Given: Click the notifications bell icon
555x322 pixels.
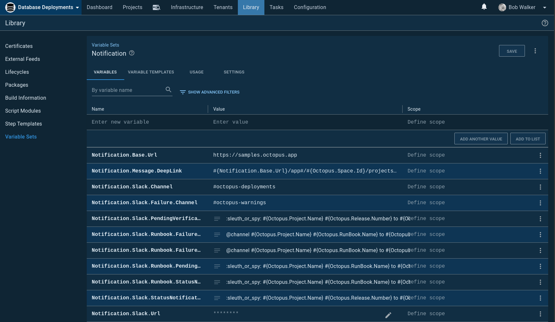Looking at the screenshot, I should pos(484,7).
